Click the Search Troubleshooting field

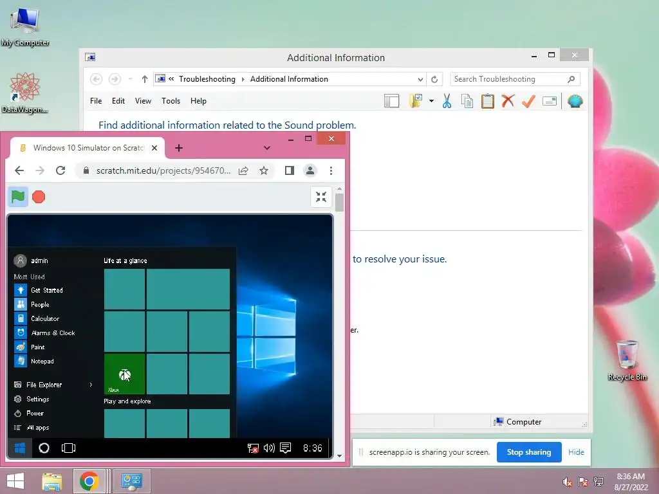coord(515,79)
